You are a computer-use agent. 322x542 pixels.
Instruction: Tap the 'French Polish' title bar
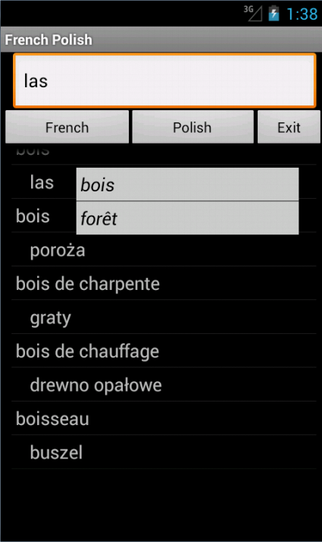click(161, 39)
